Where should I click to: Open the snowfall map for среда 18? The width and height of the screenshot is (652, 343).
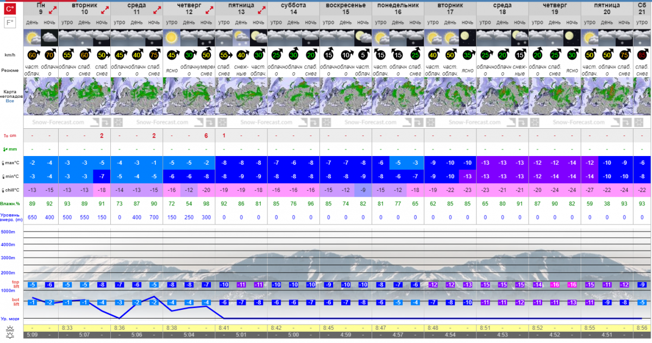pyautogui.click(x=503, y=96)
